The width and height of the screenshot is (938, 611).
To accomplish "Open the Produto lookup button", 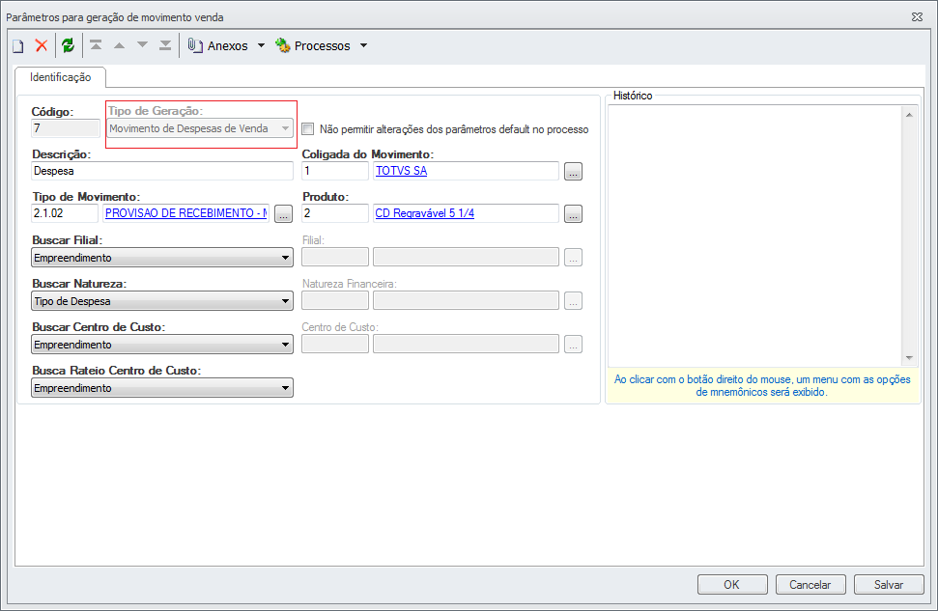I will point(573,214).
